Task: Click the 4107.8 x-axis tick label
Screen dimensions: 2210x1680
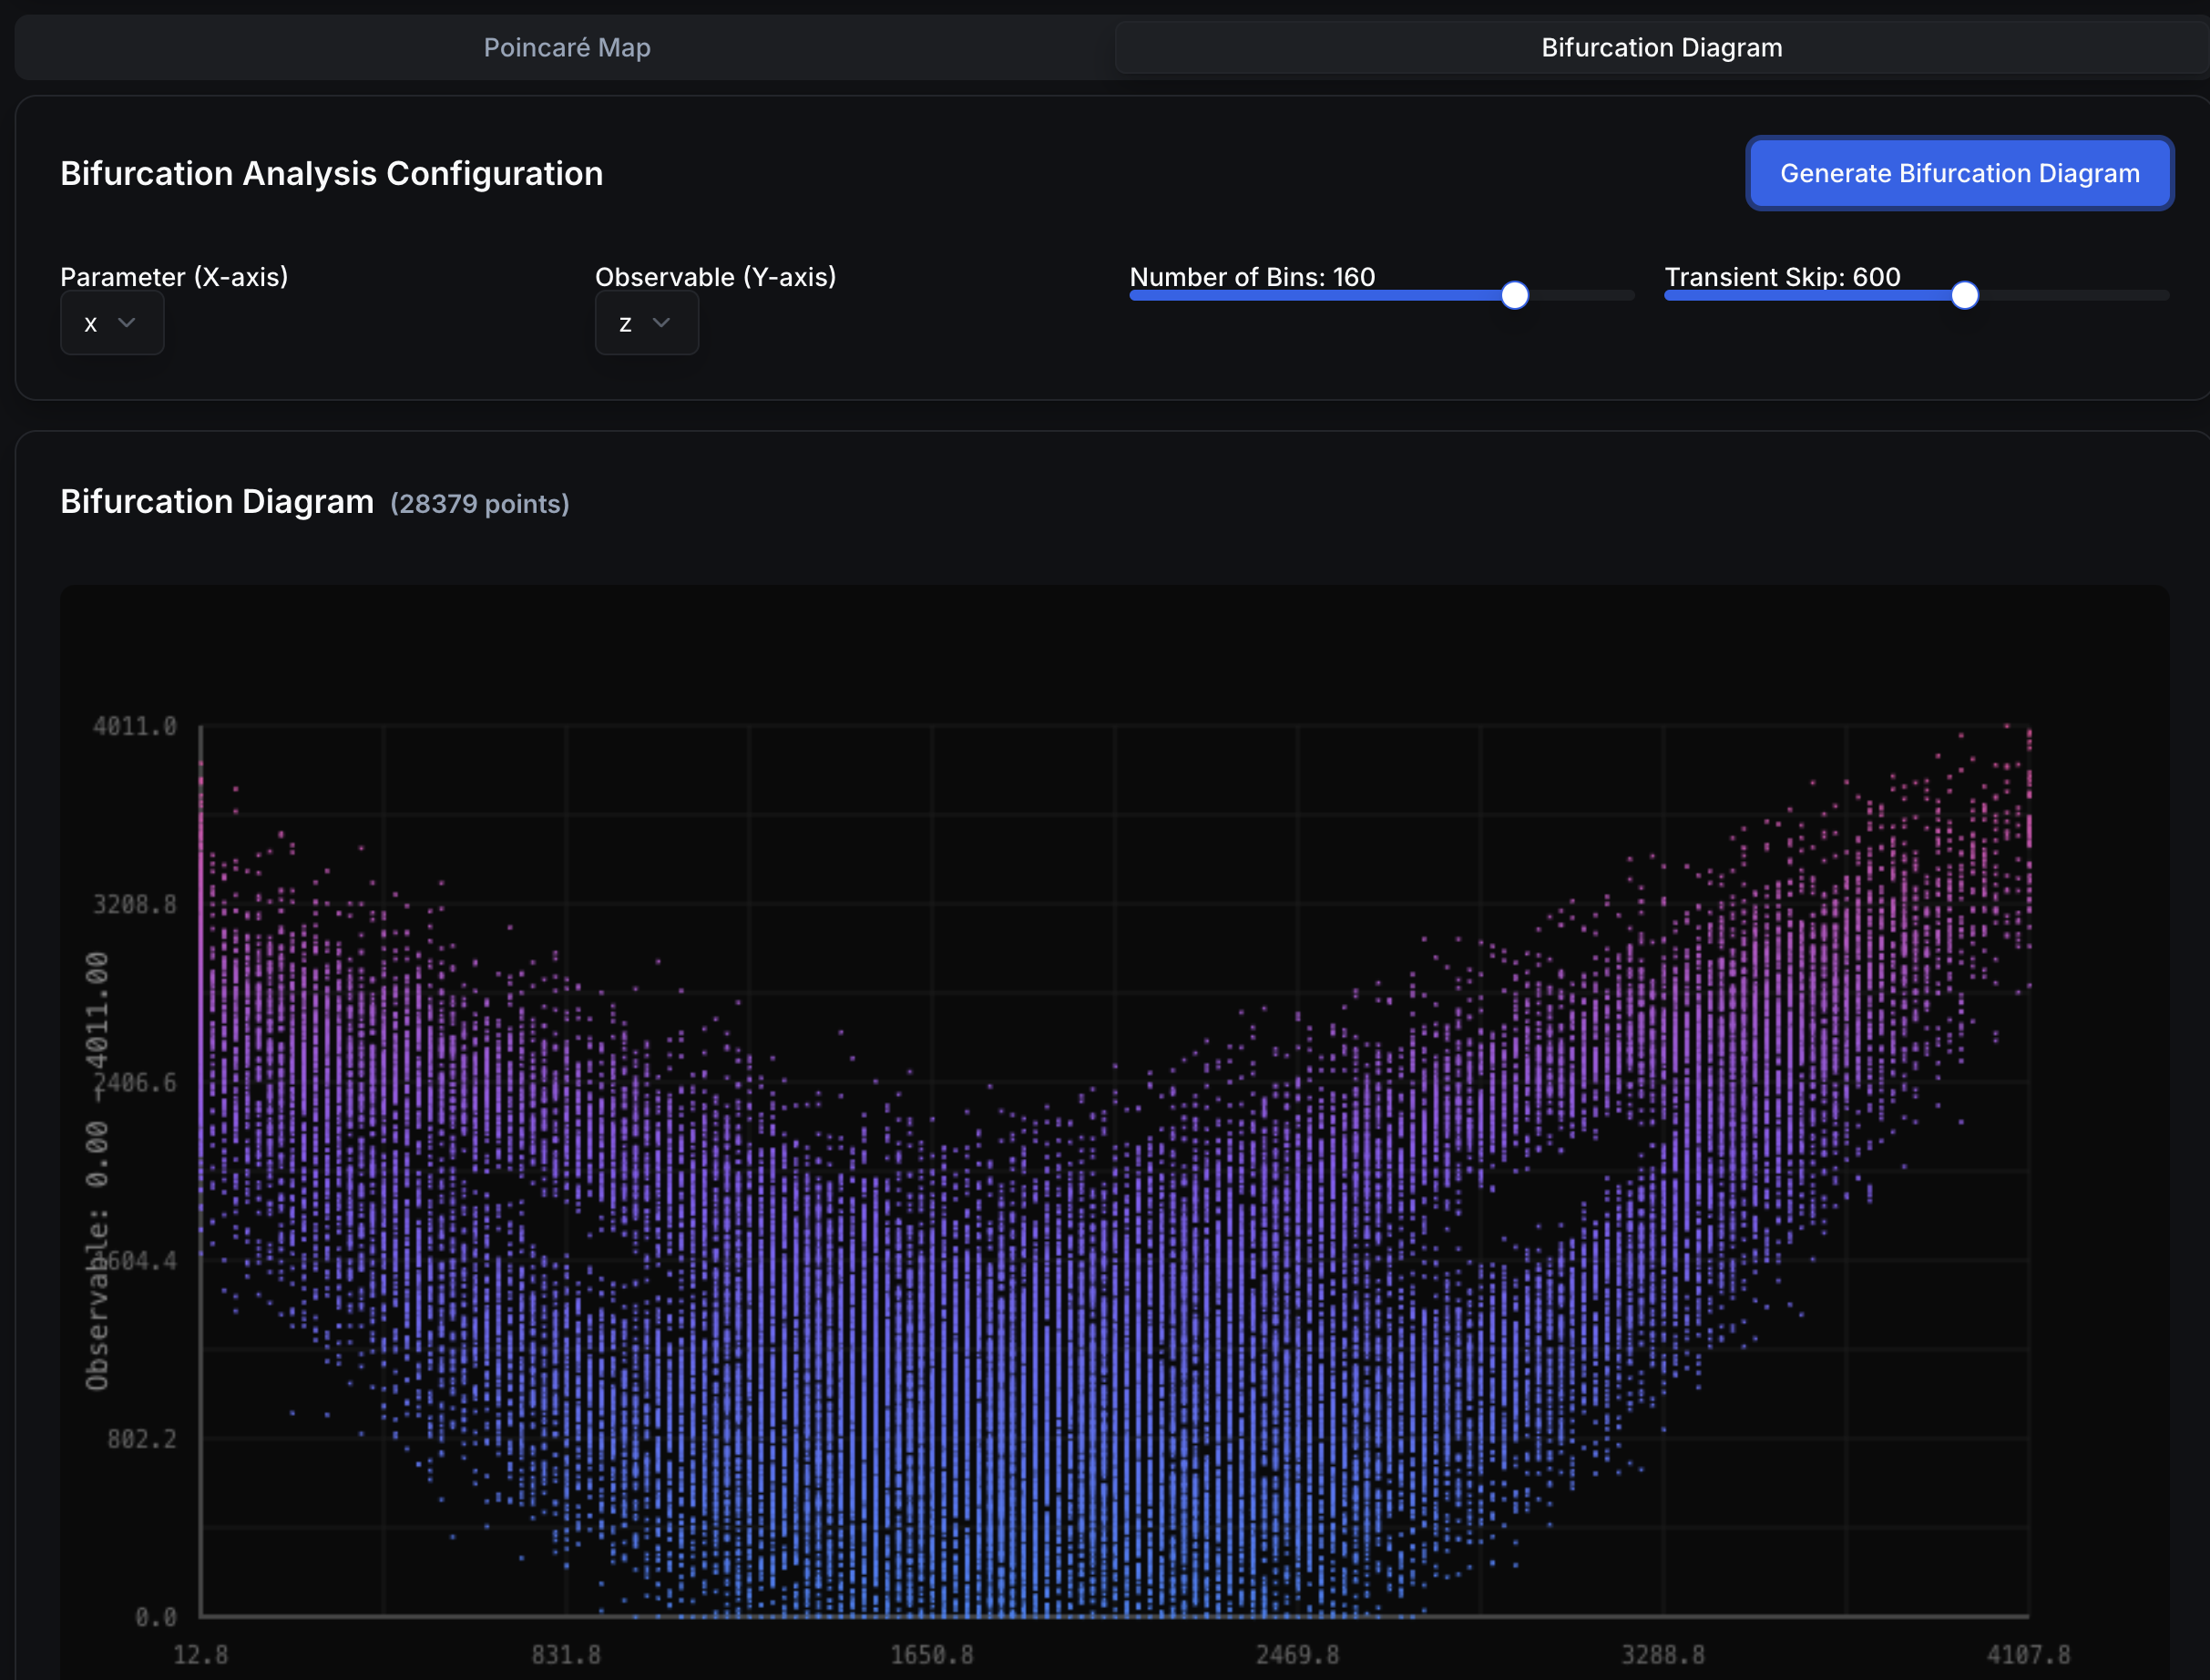Action: (2027, 1654)
